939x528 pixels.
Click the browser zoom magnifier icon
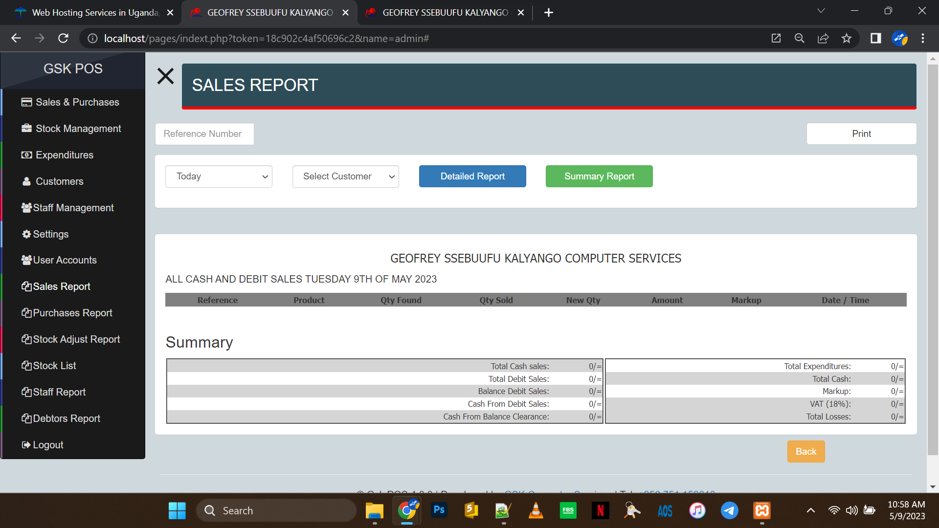pyautogui.click(x=799, y=38)
